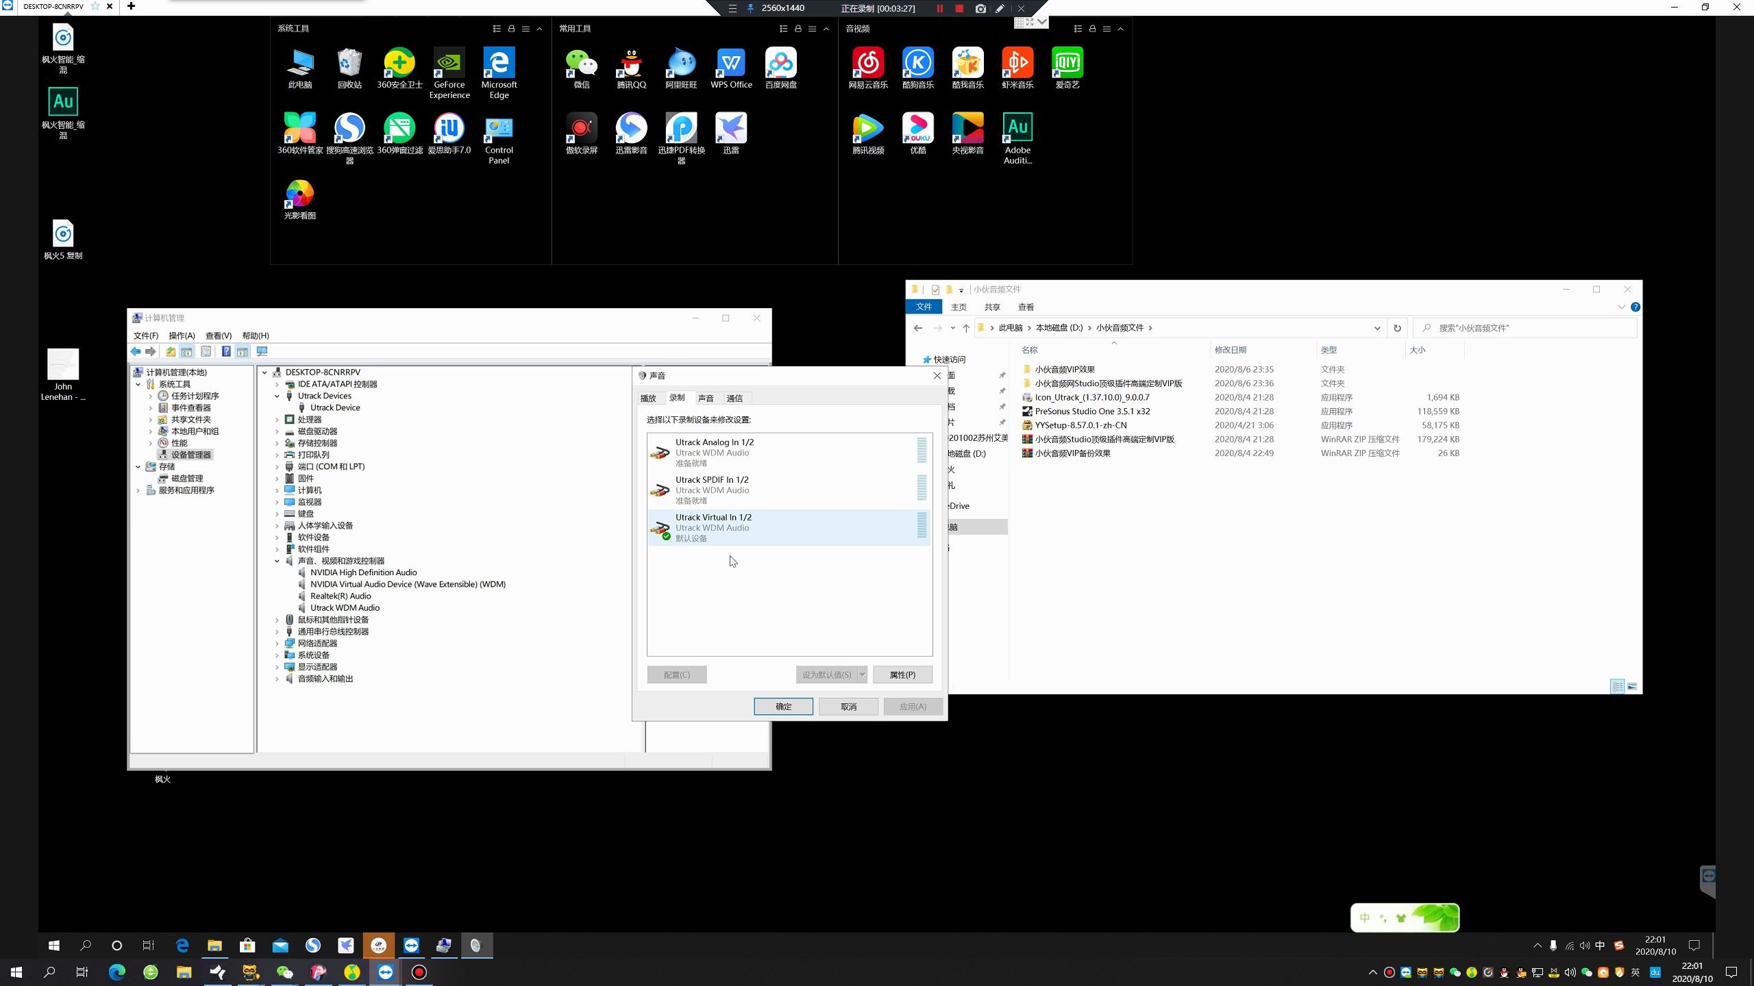Open the 360安全卫士 icon
This screenshot has height=986, width=1754.
tap(399, 63)
